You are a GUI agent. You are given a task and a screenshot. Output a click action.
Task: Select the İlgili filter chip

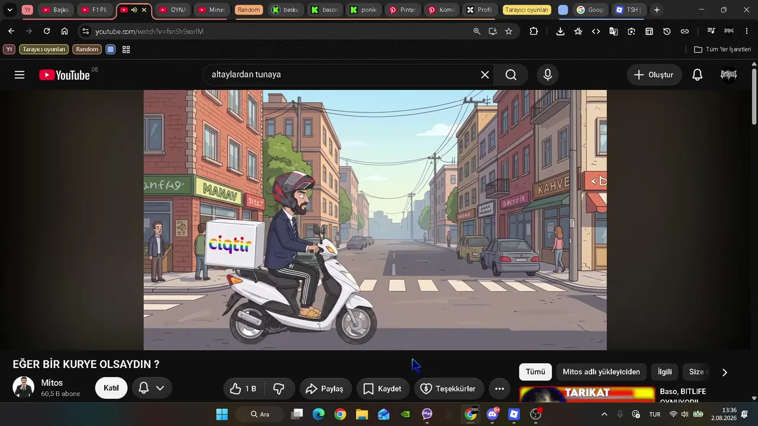(665, 372)
